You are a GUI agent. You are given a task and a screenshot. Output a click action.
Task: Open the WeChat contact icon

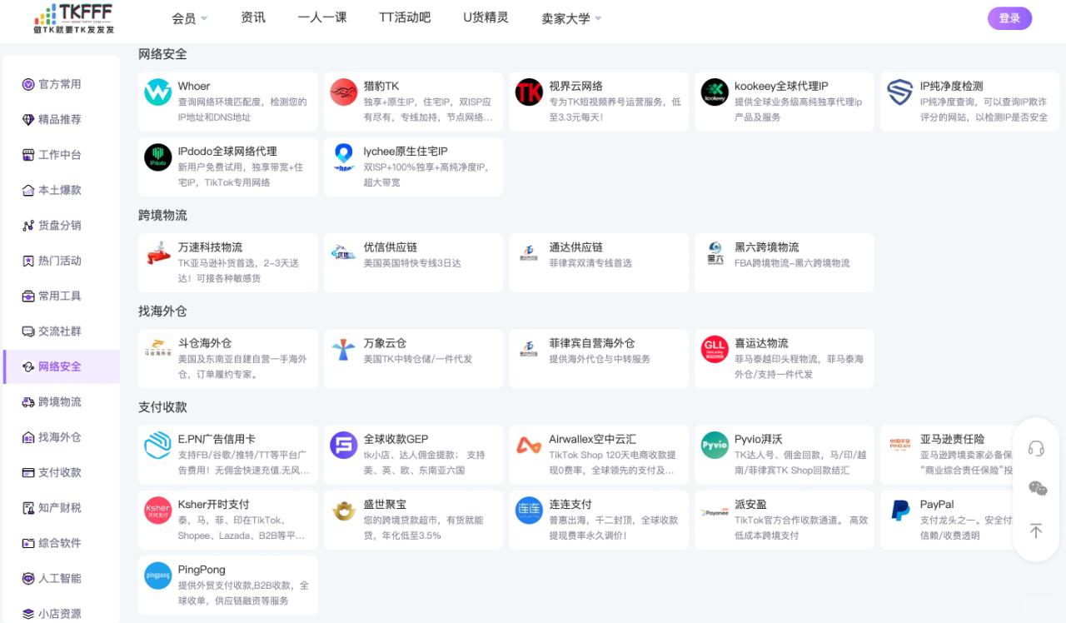[1037, 489]
